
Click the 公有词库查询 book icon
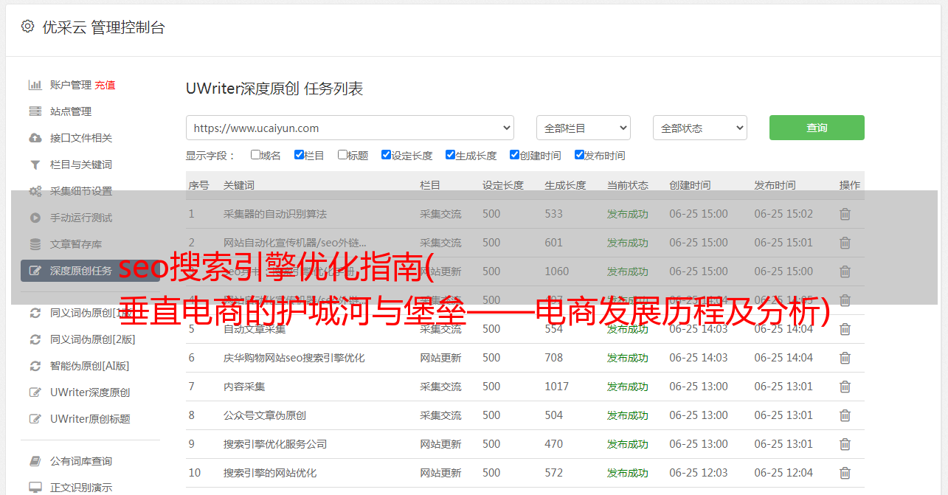point(35,461)
